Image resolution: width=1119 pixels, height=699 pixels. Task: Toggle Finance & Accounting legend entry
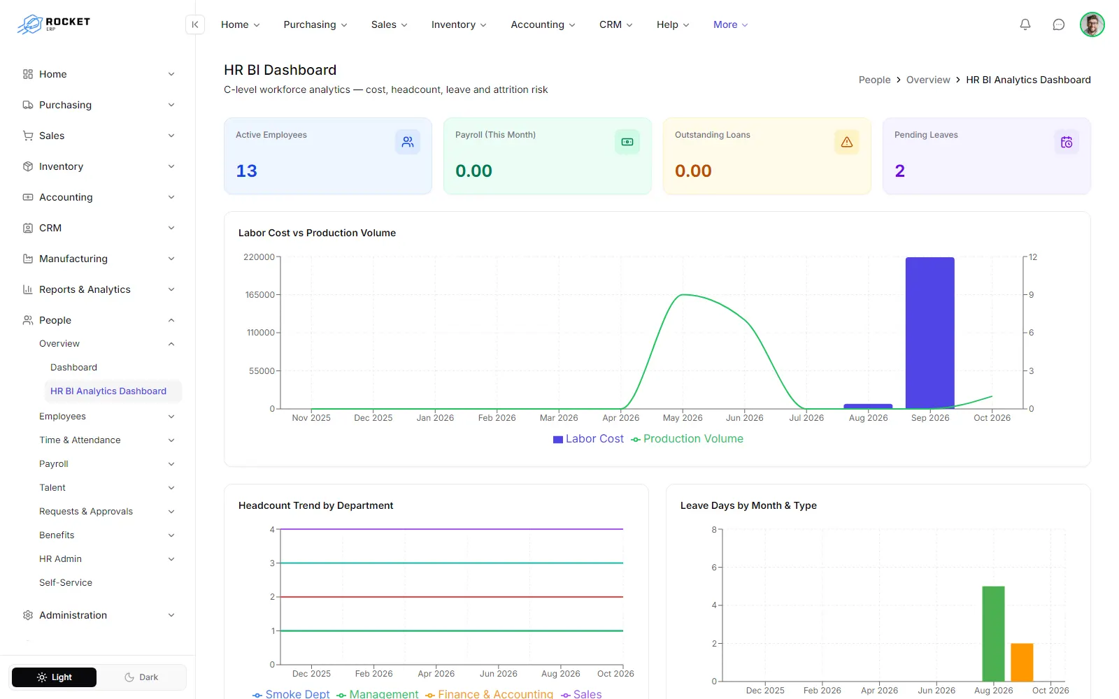(489, 693)
